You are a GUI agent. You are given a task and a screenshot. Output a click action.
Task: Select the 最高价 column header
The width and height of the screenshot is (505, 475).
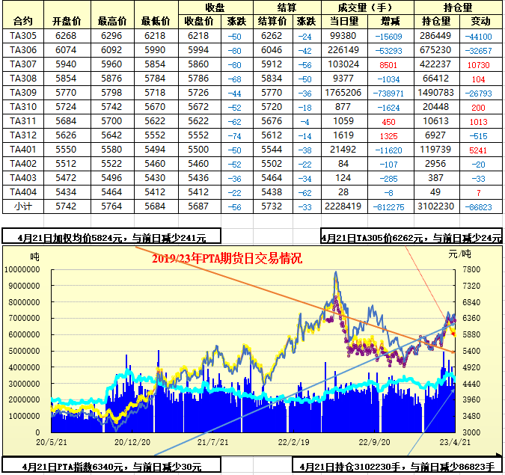(x=111, y=21)
